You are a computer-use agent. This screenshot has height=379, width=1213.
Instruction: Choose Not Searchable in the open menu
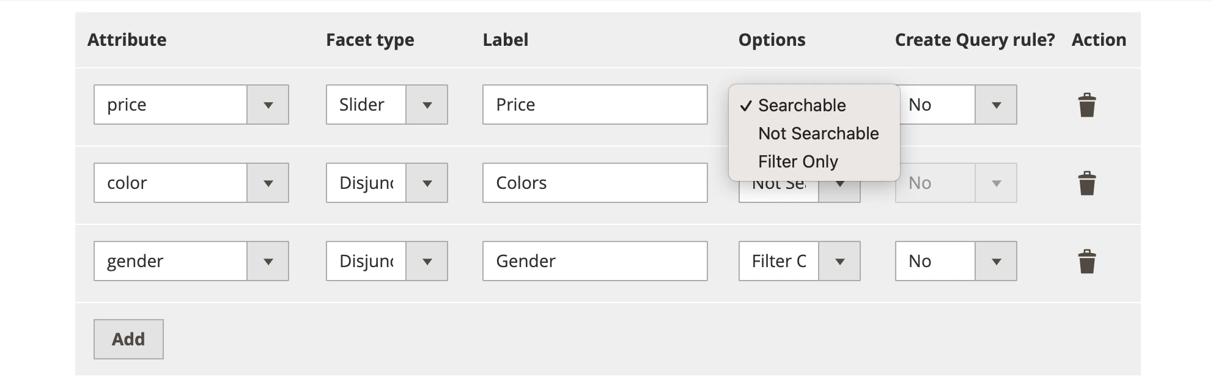tap(819, 133)
